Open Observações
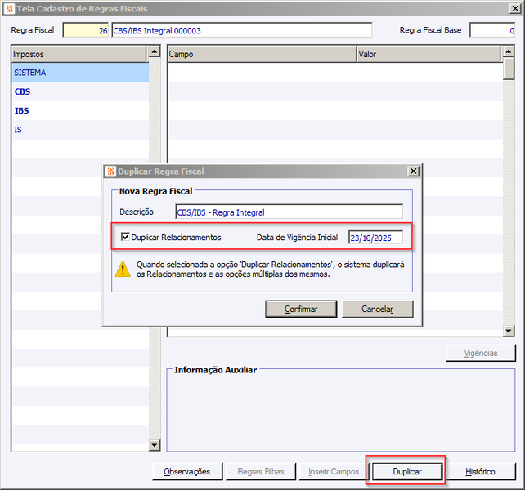The image size is (525, 490). 187,471
